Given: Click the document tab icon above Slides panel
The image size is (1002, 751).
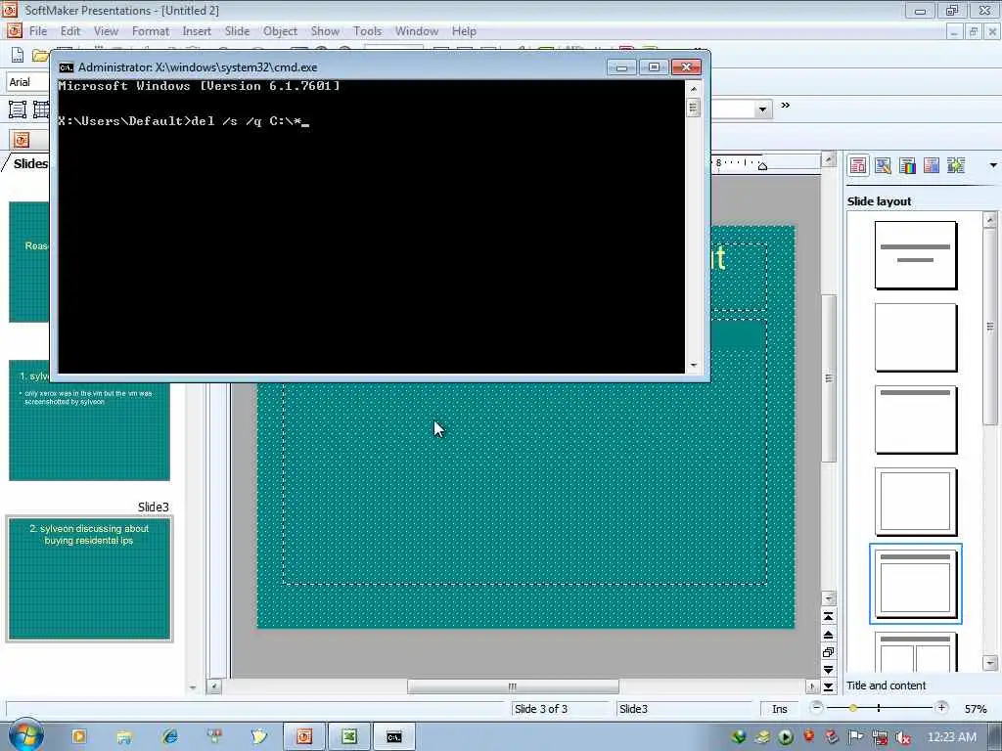Looking at the screenshot, I should (22, 139).
